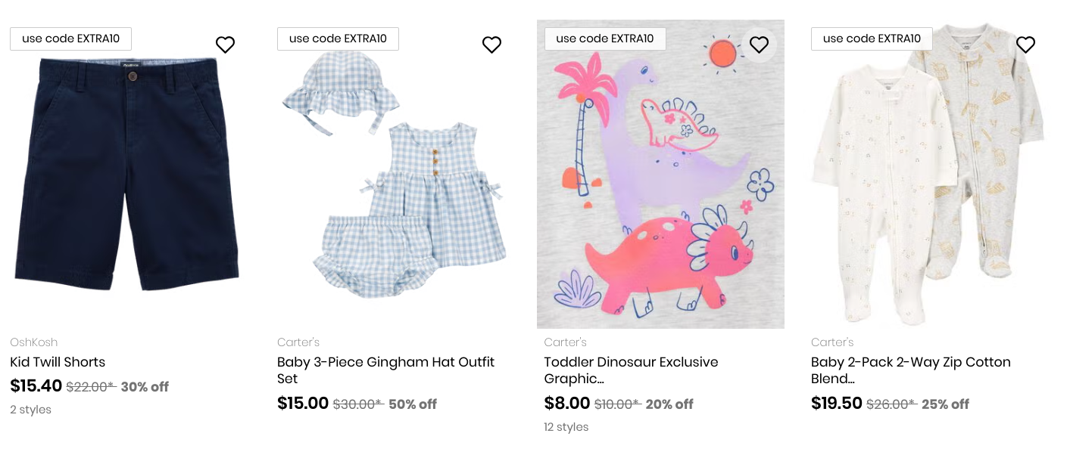Open the navy Kid Twill Shorts image
This screenshot has width=1067, height=455.
[127, 174]
